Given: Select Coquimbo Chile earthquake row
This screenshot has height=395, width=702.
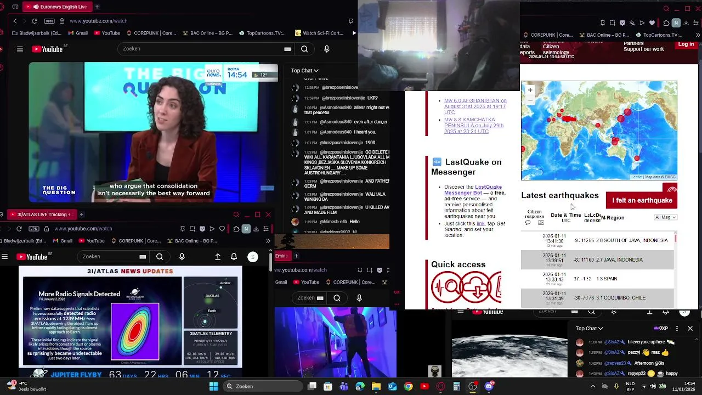Looking at the screenshot, I should click(597, 298).
